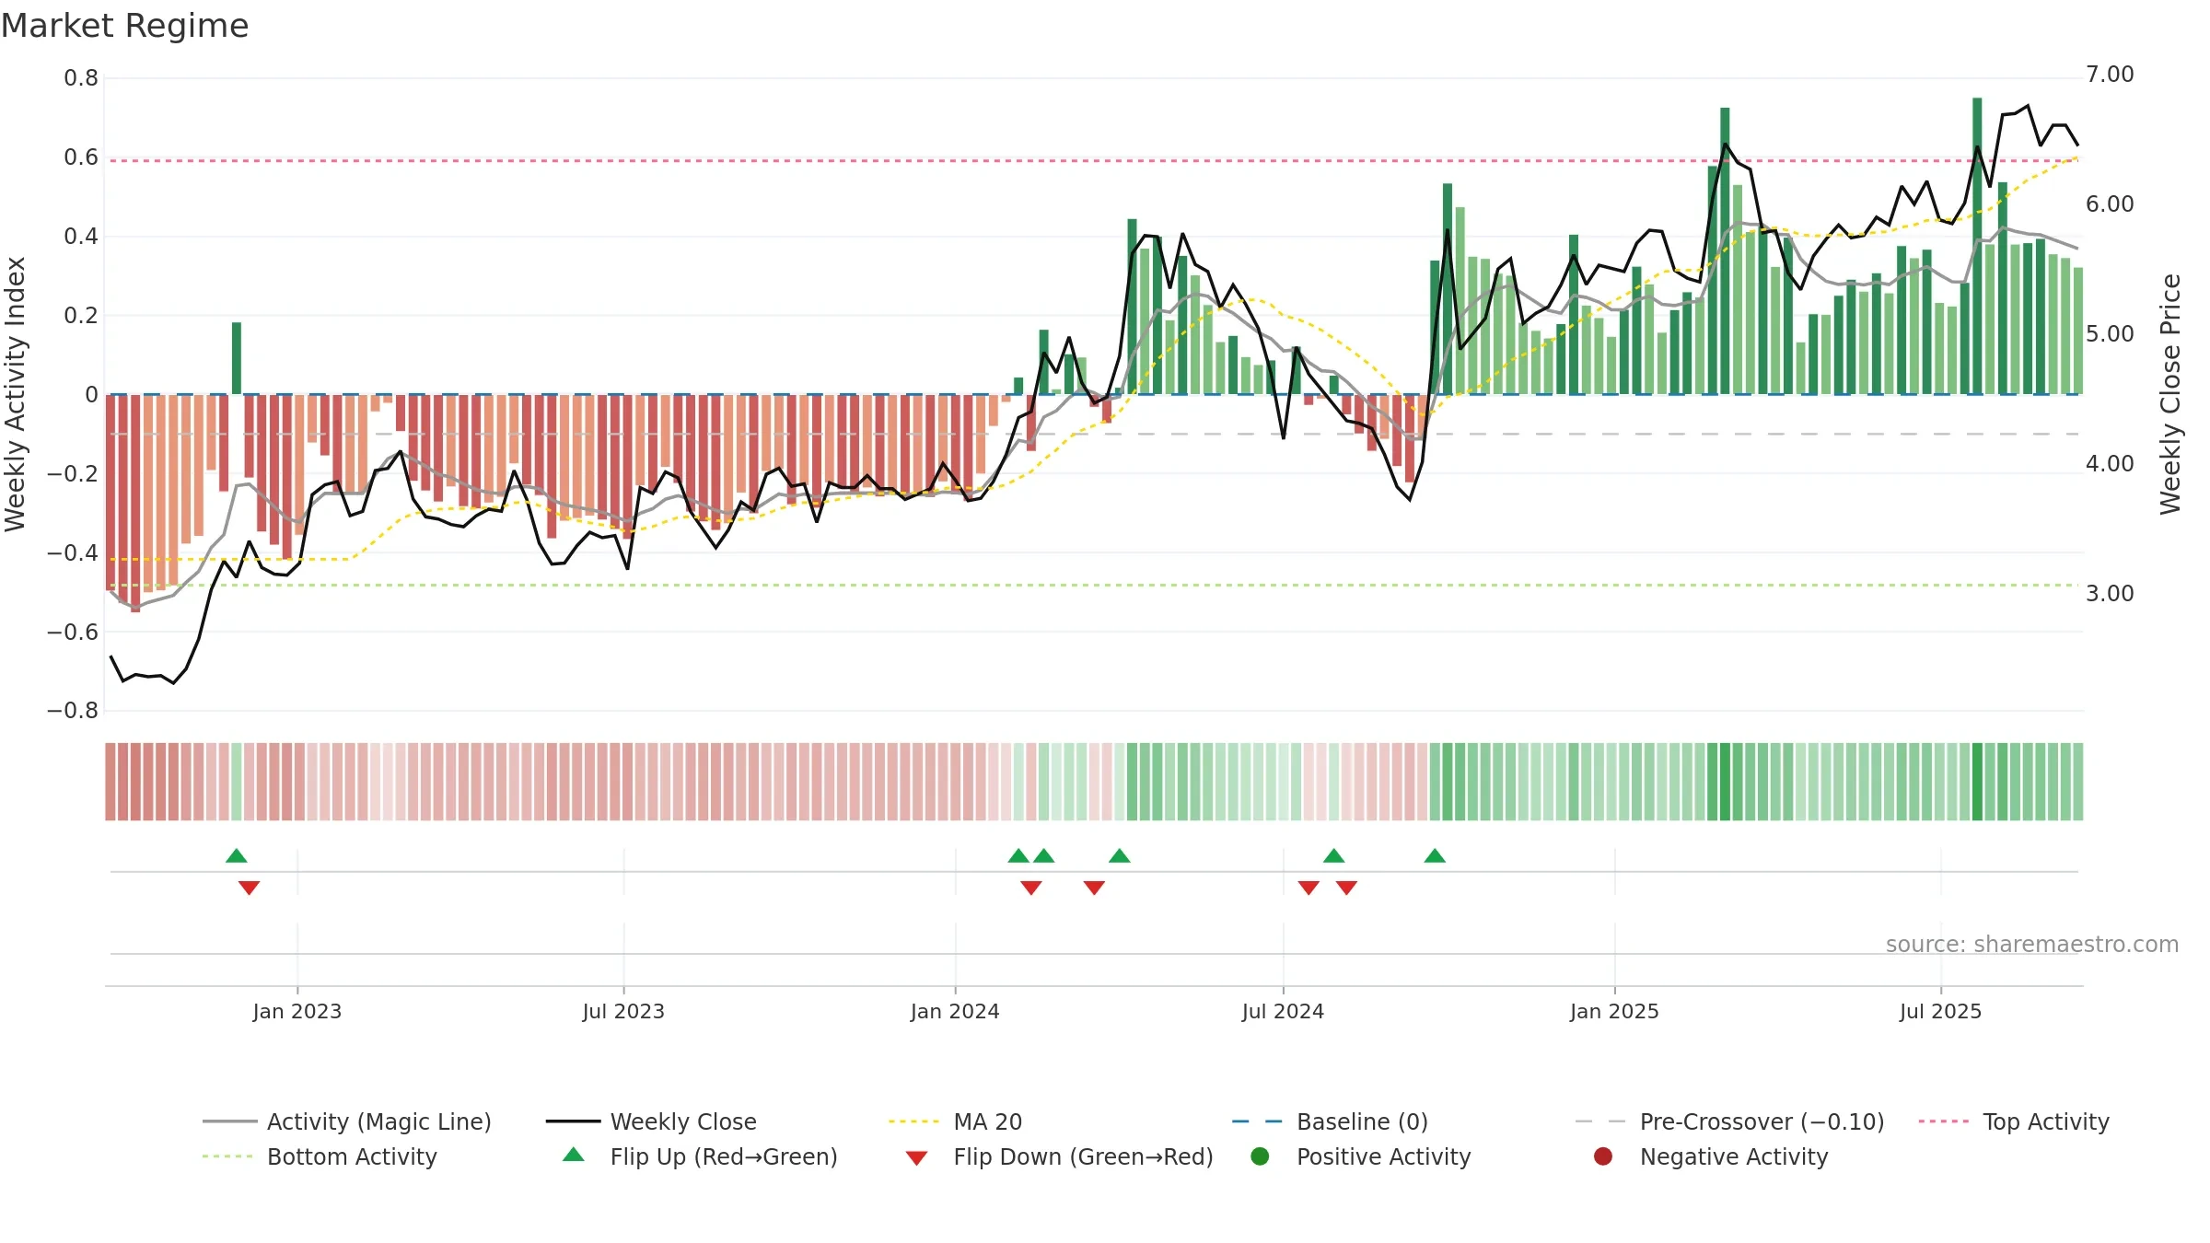This screenshot has height=1243, width=2210.
Task: Click the Market Regime chart title
Action: pyautogui.click(x=124, y=26)
